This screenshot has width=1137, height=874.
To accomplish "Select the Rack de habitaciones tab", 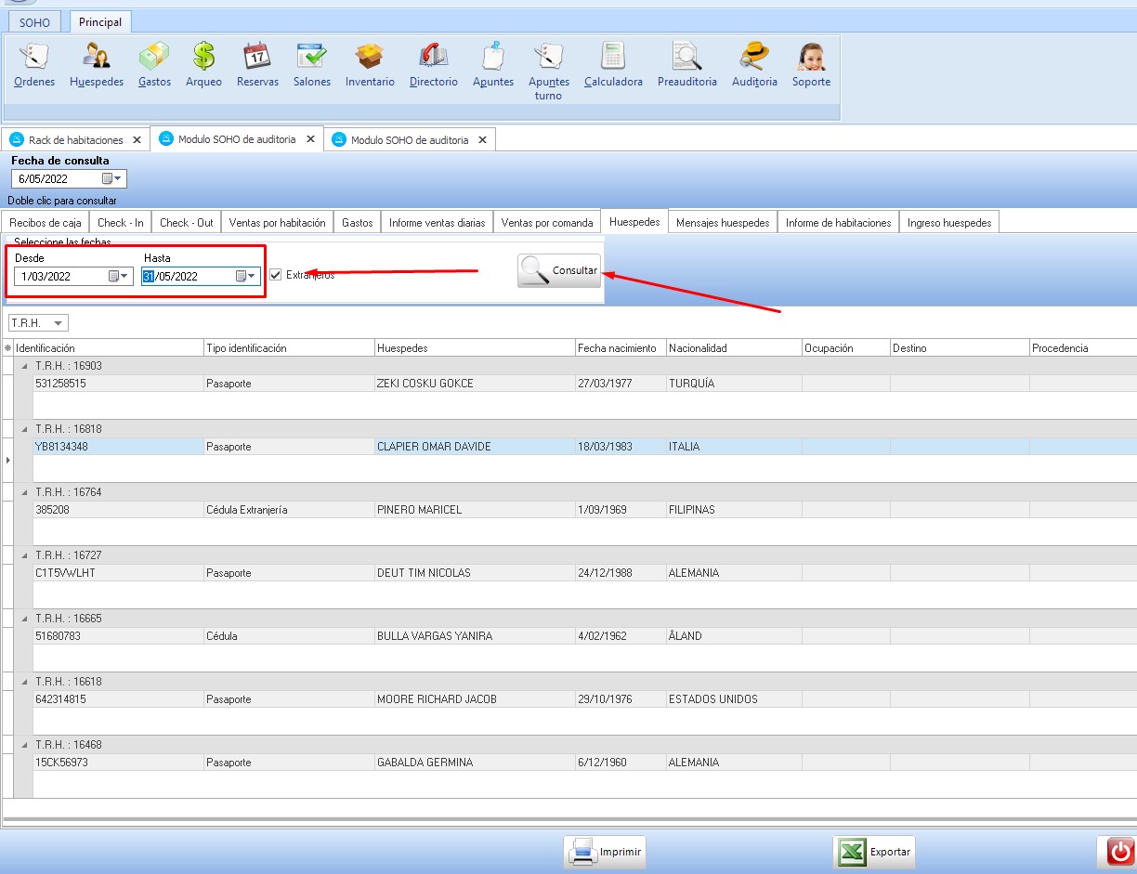I will 75,140.
